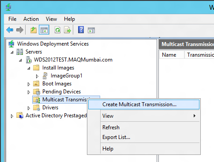The height and width of the screenshot is (162, 214).
Task: Toggle Show/Hide Action Pane toolbar icon
Action: coord(91,30)
